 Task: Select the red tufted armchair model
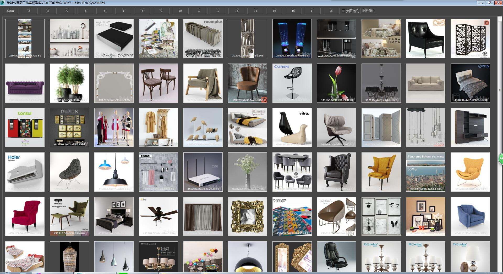point(25,216)
